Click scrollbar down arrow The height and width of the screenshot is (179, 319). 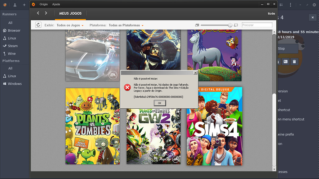click(x=274, y=169)
